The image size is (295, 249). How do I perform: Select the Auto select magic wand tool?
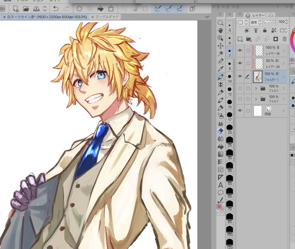coord(220,53)
